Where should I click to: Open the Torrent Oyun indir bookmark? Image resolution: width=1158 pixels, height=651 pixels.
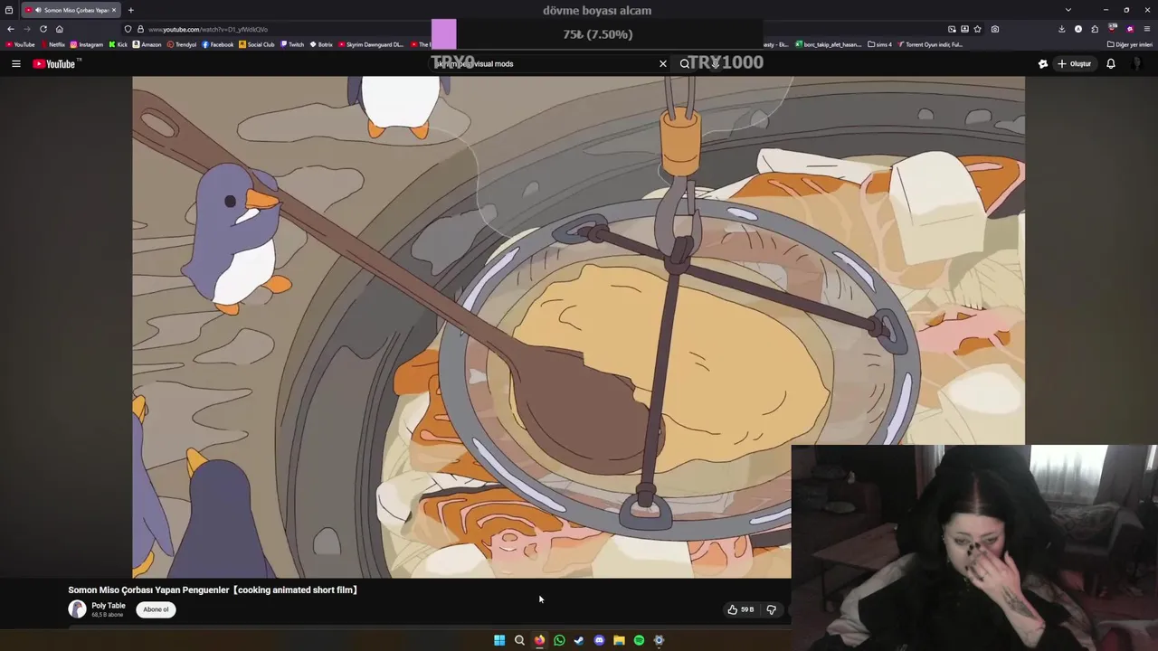tap(930, 44)
